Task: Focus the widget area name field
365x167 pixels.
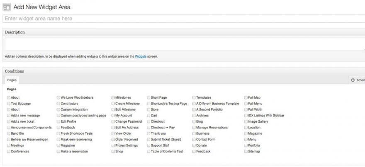Action: point(184,19)
